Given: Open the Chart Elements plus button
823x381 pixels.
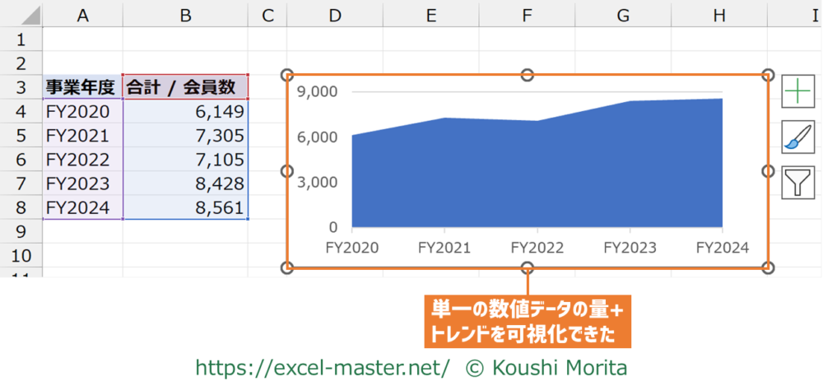Looking at the screenshot, I should tap(797, 91).
